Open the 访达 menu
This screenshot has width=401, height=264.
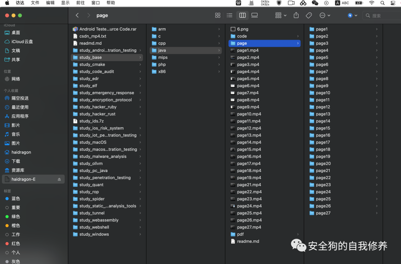(20, 3)
